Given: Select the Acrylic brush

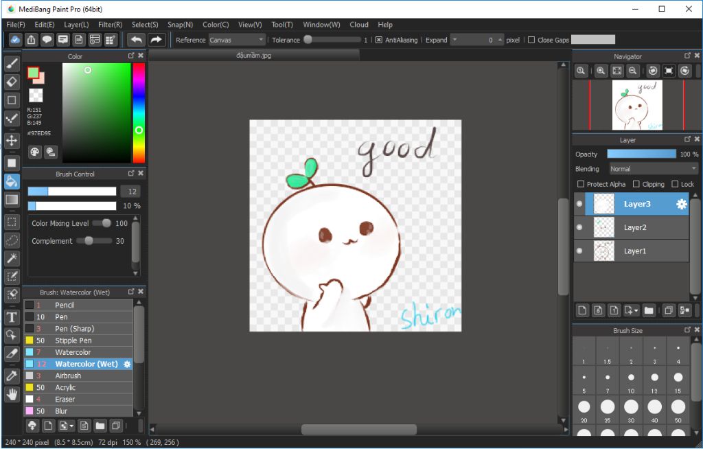Looking at the screenshot, I should pos(78,387).
